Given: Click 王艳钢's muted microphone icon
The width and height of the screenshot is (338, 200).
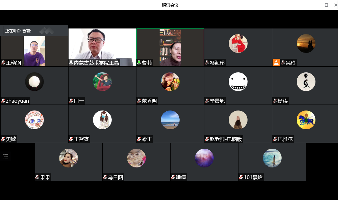Looking at the screenshot, I should 3,63.
